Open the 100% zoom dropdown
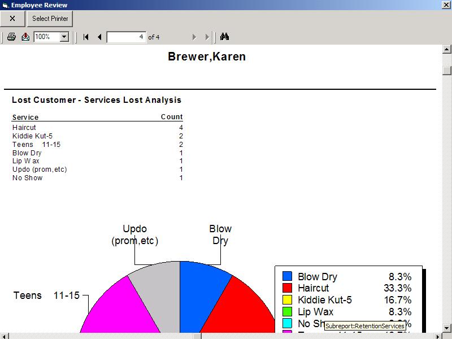The width and height of the screenshot is (452, 339). (64, 37)
